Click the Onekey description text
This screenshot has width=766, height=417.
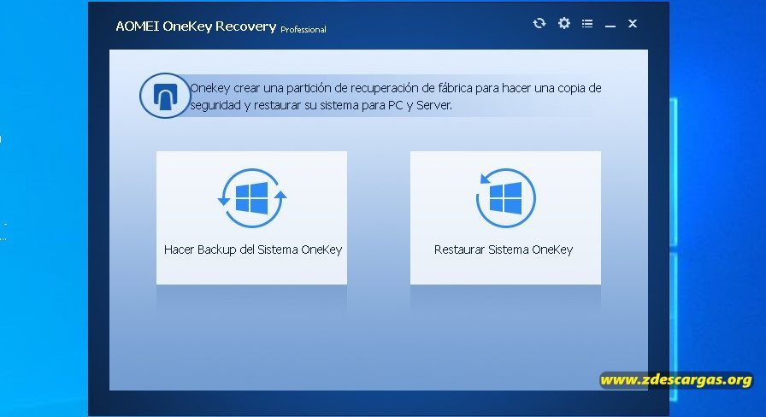pos(395,97)
